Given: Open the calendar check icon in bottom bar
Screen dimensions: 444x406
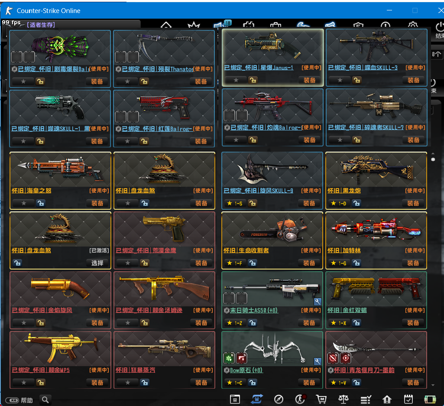Looking at the screenshot, I should (x=408, y=400).
